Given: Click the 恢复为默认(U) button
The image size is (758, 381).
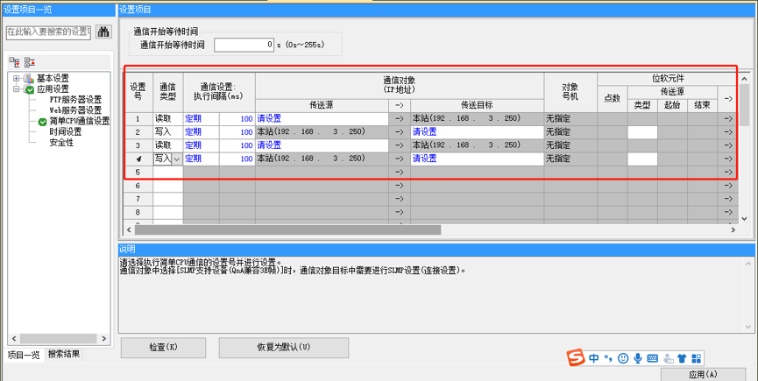Looking at the screenshot, I should [x=283, y=348].
